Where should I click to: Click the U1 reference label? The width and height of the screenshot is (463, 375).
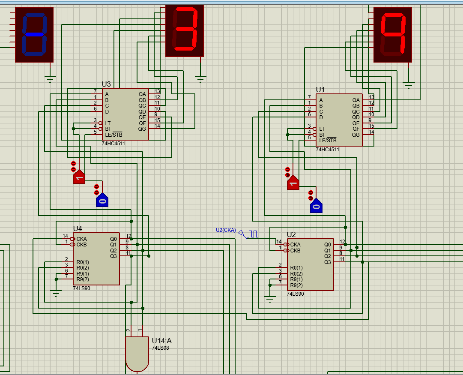[x=320, y=90]
